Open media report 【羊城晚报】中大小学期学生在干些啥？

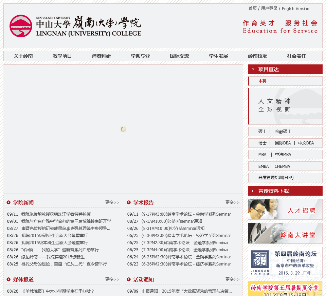tap(58, 291)
